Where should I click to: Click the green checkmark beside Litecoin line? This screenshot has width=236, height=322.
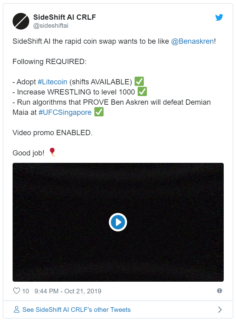(x=139, y=81)
